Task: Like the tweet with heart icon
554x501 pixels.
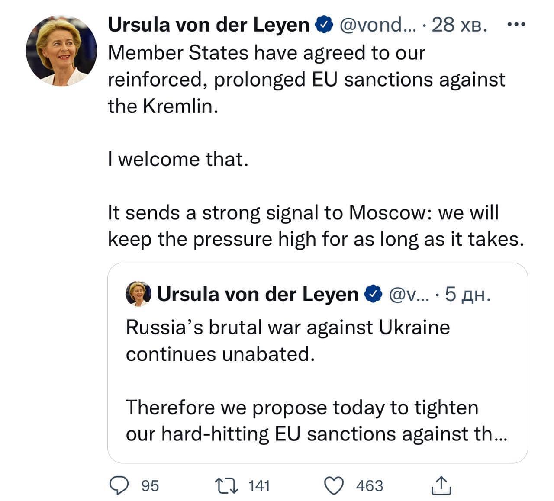Action: pos(334,485)
